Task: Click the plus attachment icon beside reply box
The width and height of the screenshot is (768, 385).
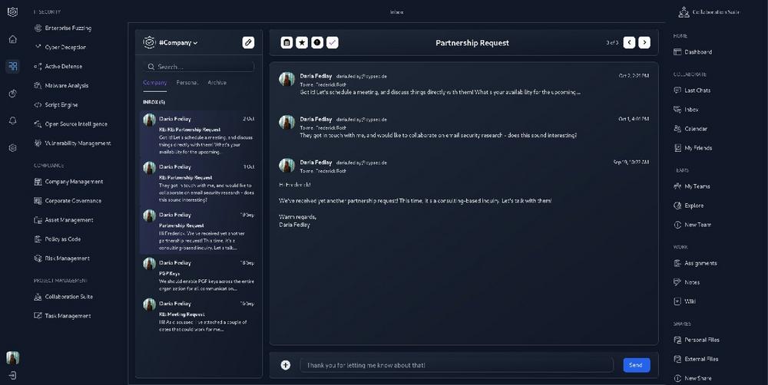Action: (286, 365)
